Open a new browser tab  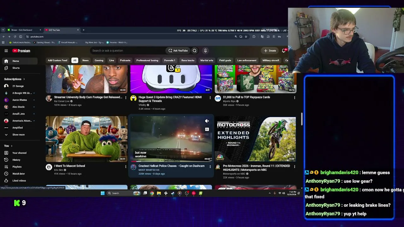[x=83, y=30]
